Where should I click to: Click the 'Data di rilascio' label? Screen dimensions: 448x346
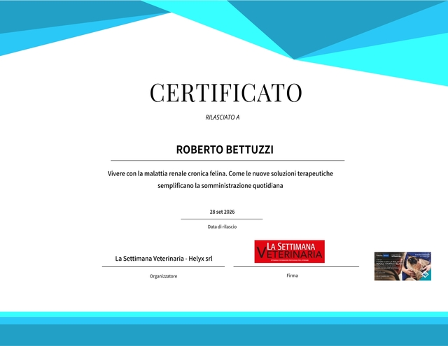tap(223, 226)
